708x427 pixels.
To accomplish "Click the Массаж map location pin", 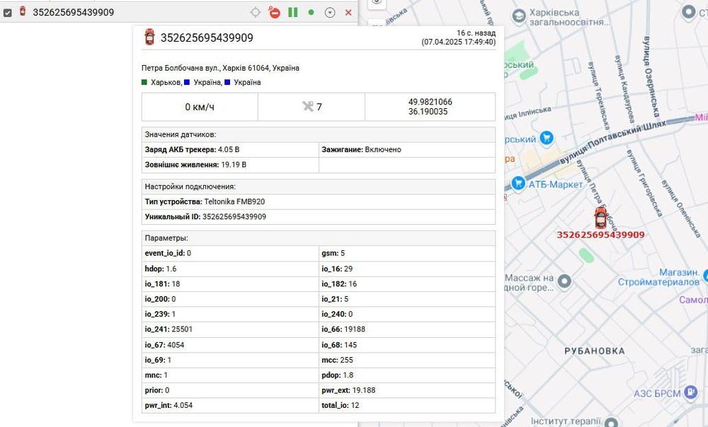I will 564,282.
